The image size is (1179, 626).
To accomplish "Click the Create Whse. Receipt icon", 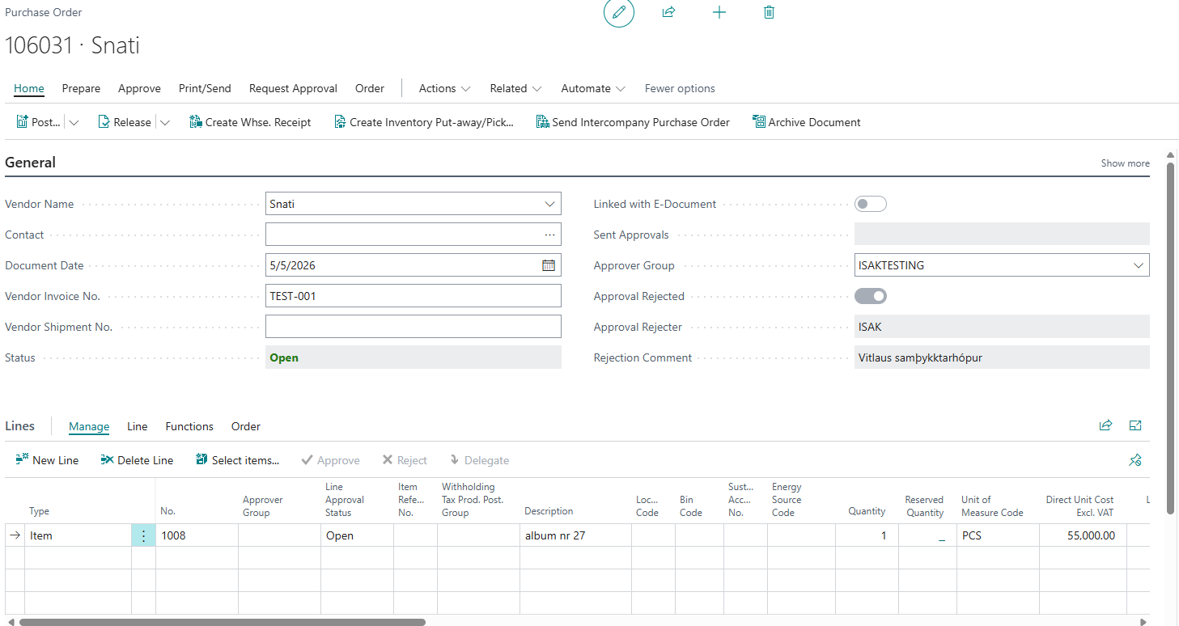I will click(195, 122).
